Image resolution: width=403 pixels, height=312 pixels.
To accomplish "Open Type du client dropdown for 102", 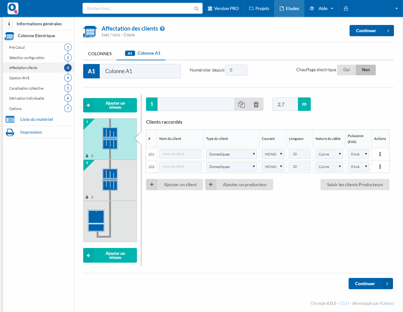I will pos(231,167).
